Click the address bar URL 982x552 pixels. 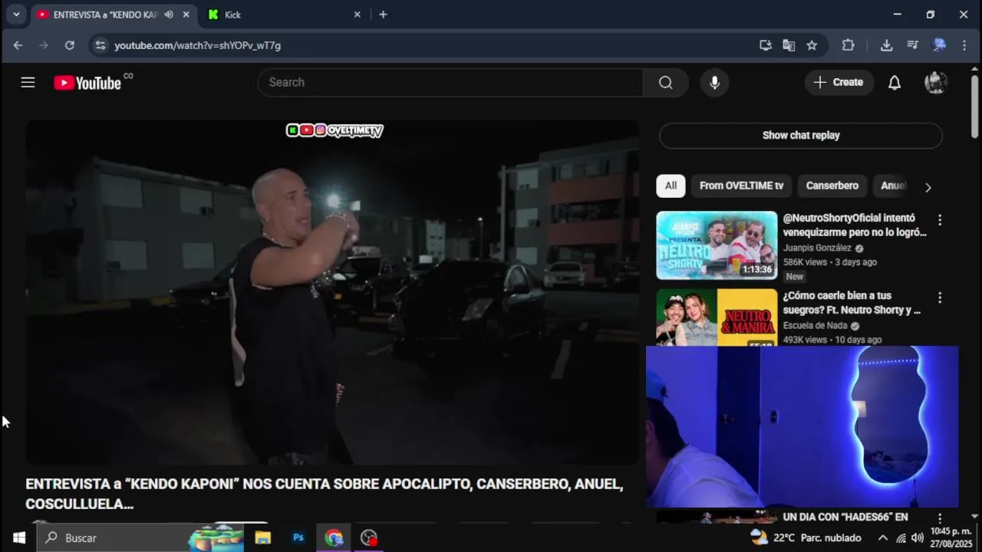pyautogui.click(x=197, y=45)
